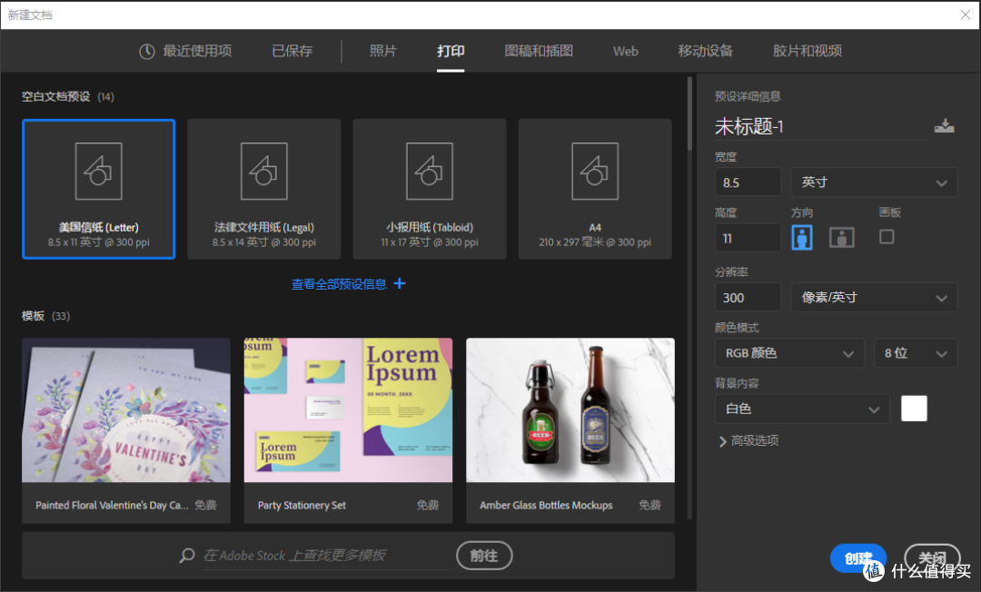Click the save document preset icon
The image size is (981, 592).
(x=944, y=126)
